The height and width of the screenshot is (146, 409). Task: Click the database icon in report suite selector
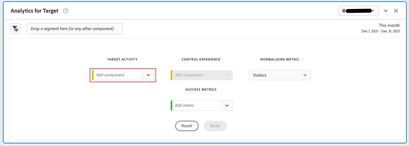coord(344,11)
